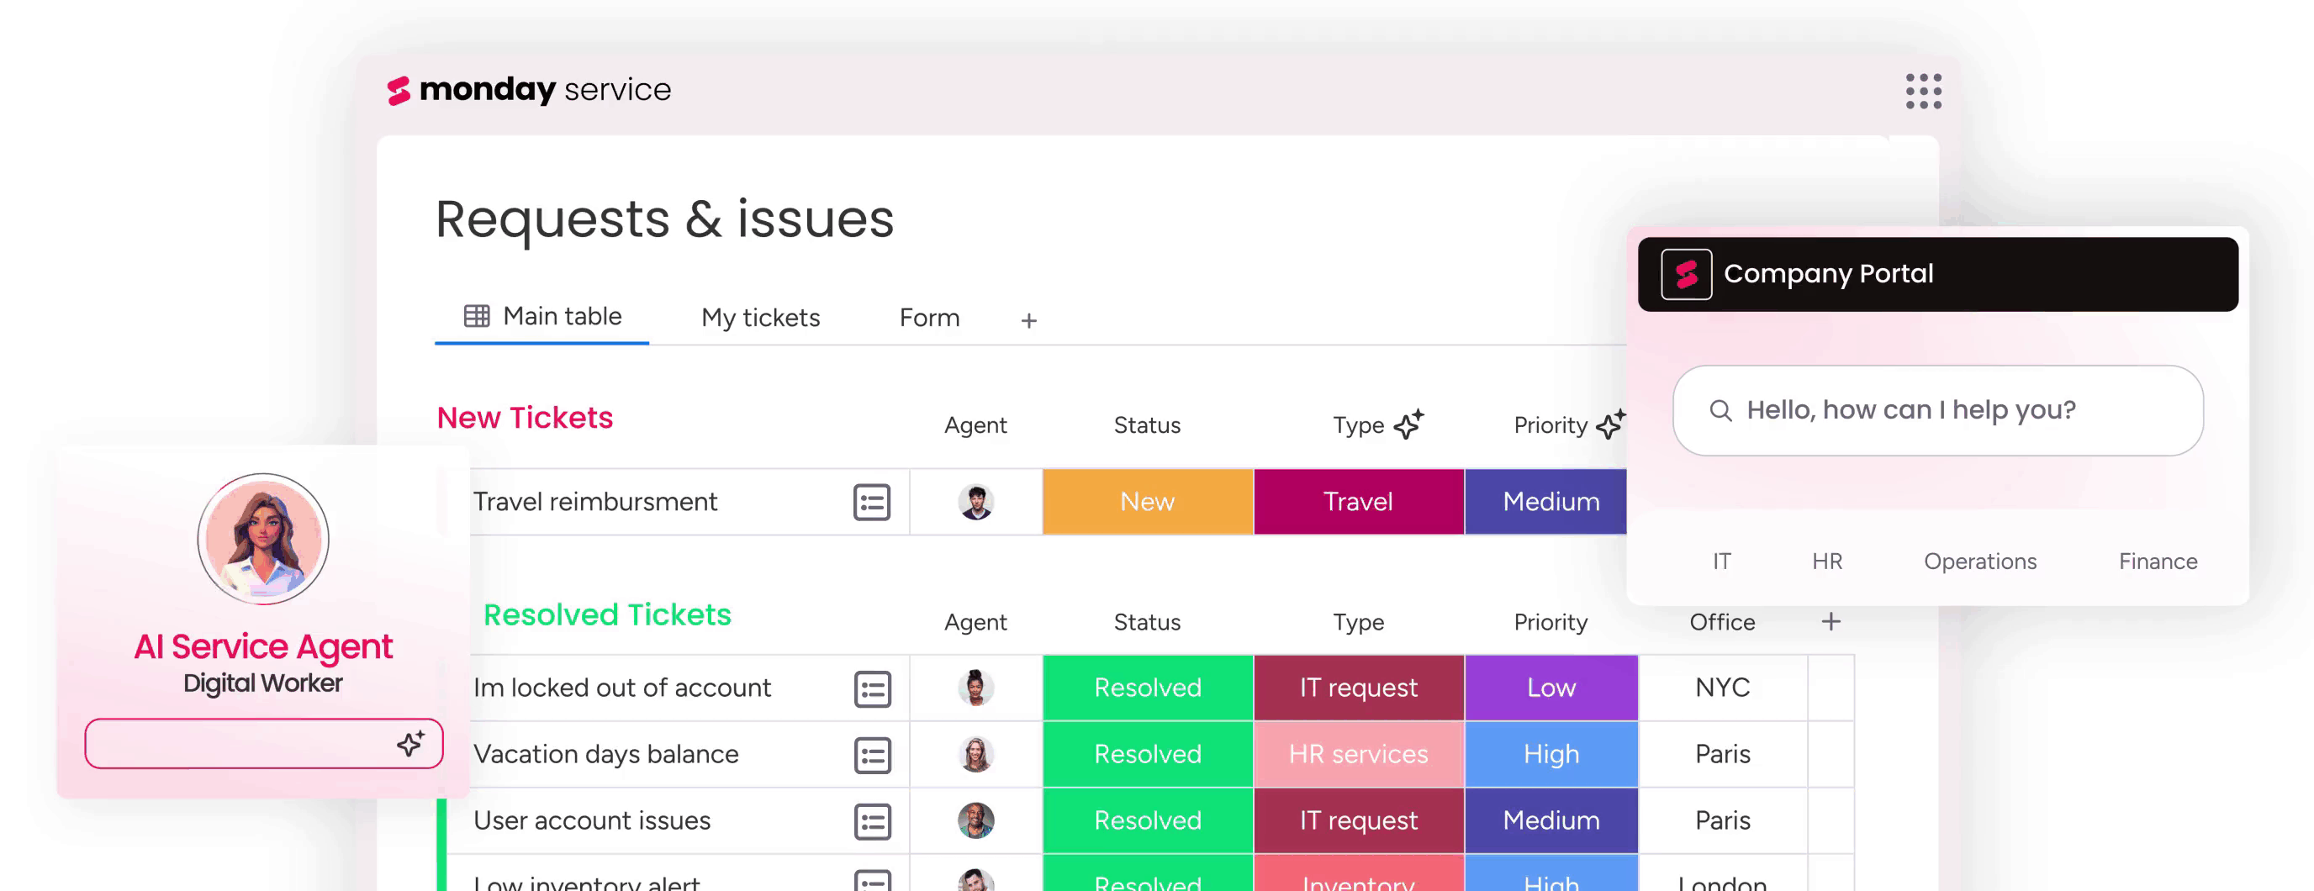Click the AI sparkle icon beside Priority column
The image size is (2314, 891).
tap(1609, 424)
